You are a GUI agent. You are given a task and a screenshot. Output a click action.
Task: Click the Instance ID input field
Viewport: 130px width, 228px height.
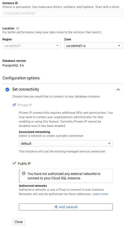pyautogui.click(x=63, y=13)
